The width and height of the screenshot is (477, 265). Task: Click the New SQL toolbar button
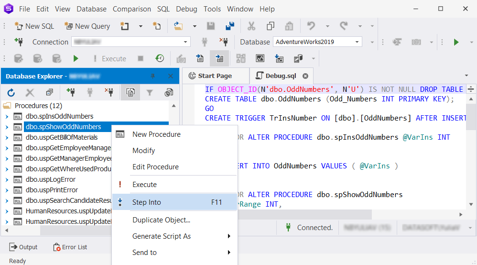[34, 26]
